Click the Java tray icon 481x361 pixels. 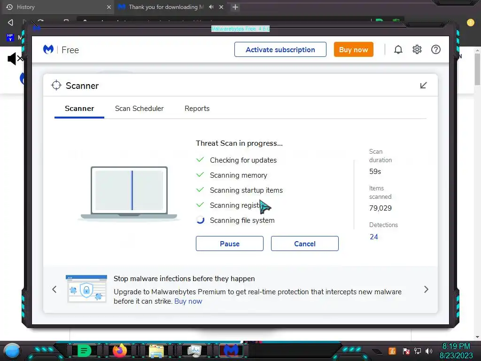pos(392,351)
